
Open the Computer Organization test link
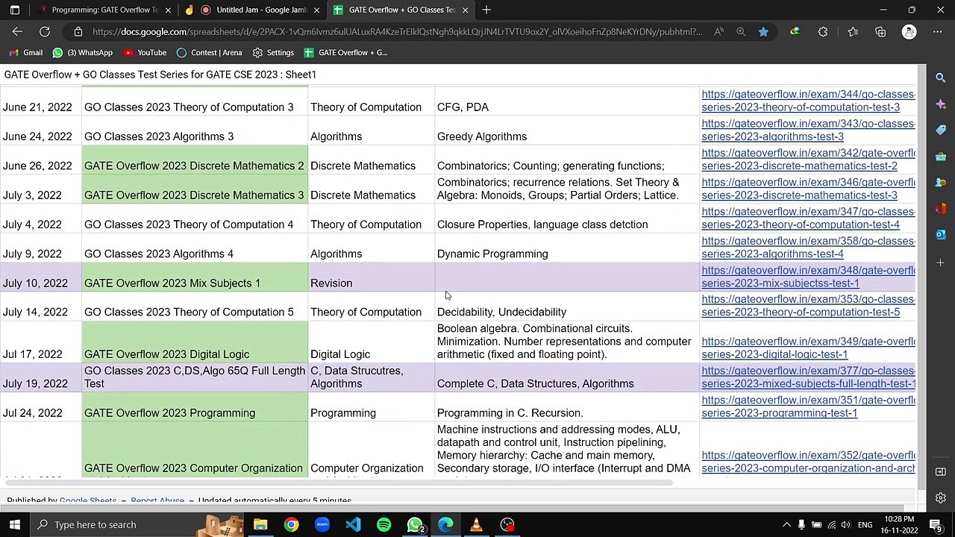(x=808, y=462)
